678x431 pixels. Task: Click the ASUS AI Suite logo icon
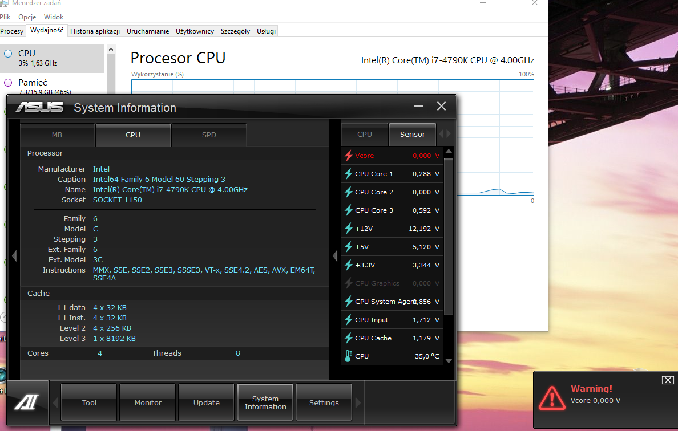(27, 402)
